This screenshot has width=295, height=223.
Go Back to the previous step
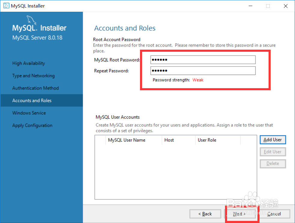pos(205,214)
